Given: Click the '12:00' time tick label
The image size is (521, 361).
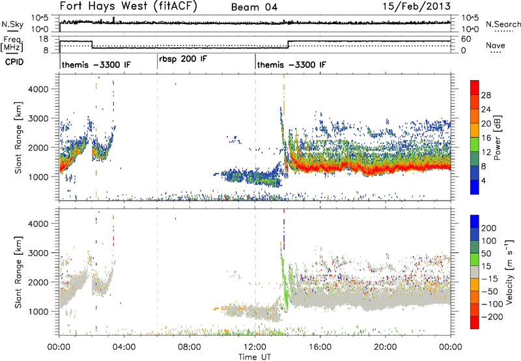Looking at the screenshot, I should (x=255, y=347).
